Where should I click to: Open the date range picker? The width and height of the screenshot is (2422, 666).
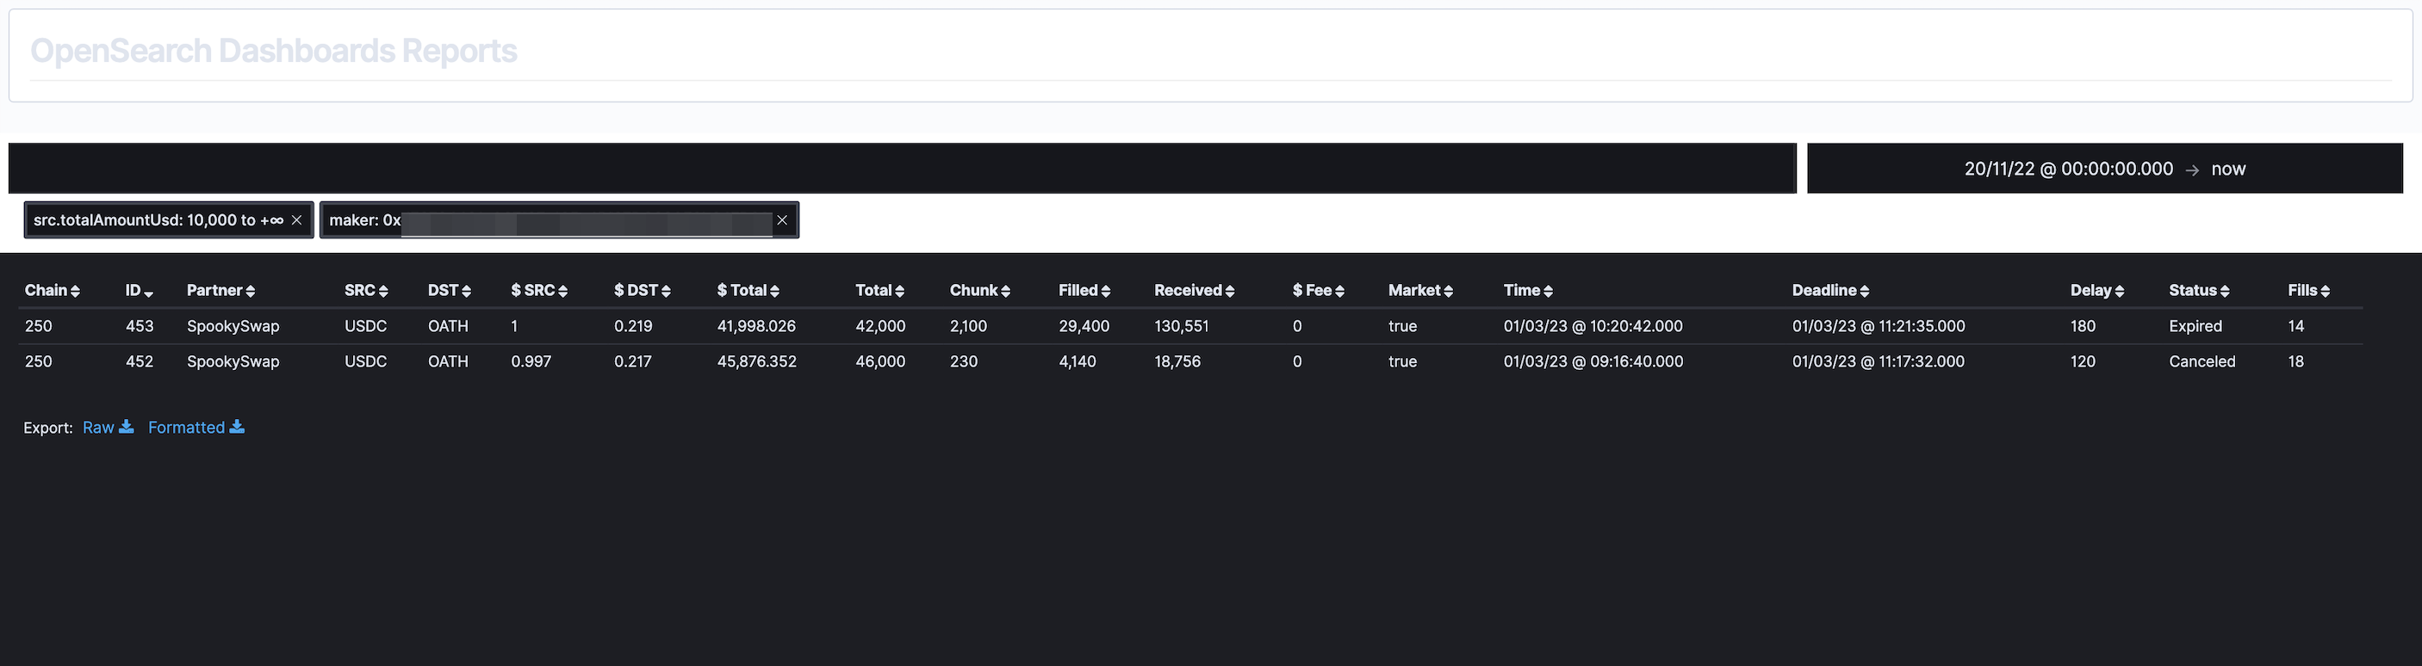point(2104,168)
